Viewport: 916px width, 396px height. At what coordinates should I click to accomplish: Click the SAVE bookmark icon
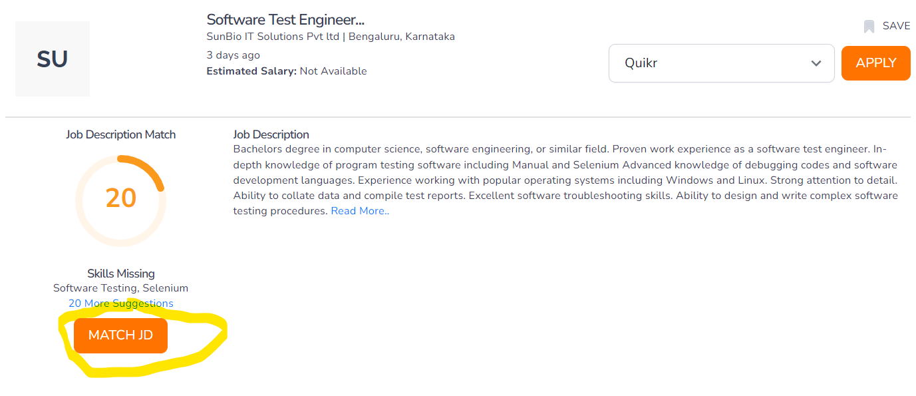pyautogui.click(x=869, y=27)
